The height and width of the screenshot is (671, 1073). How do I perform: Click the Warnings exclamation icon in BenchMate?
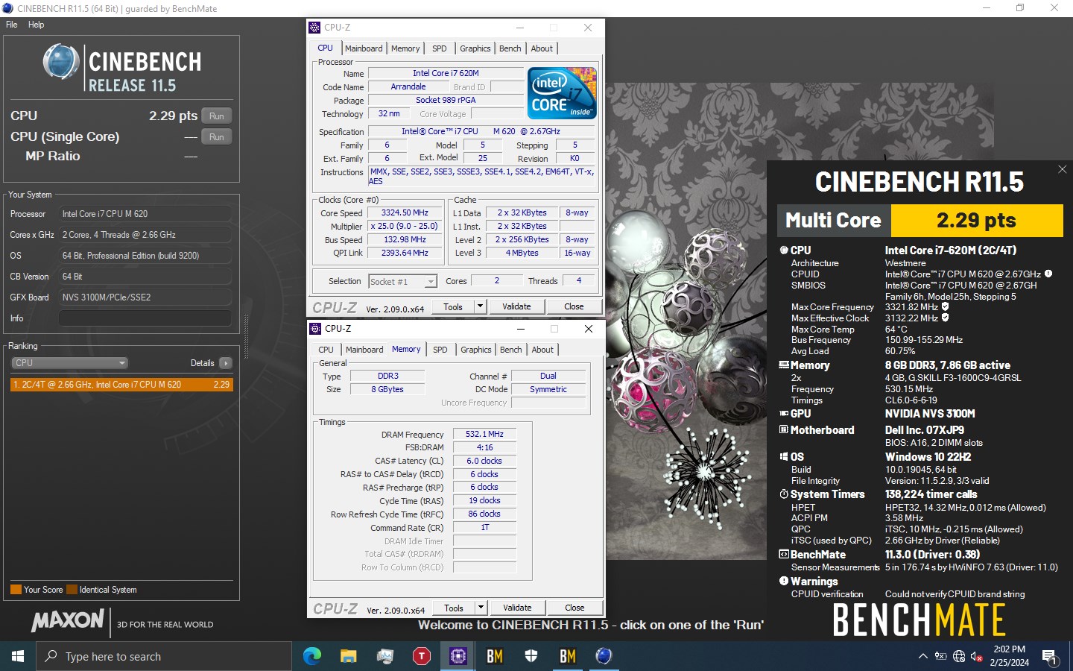pyautogui.click(x=784, y=581)
